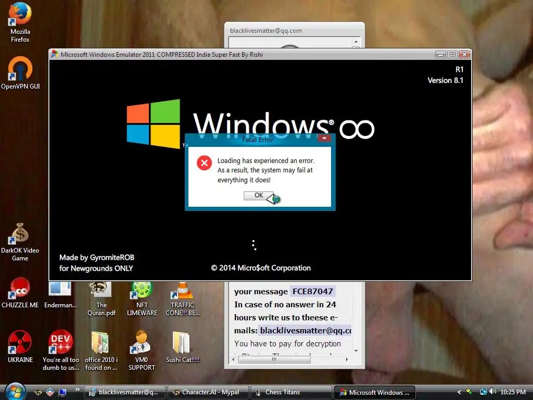Click ransom window scroll up arrow

coord(356,42)
